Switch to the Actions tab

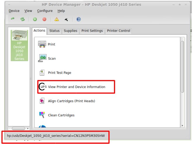(39, 31)
